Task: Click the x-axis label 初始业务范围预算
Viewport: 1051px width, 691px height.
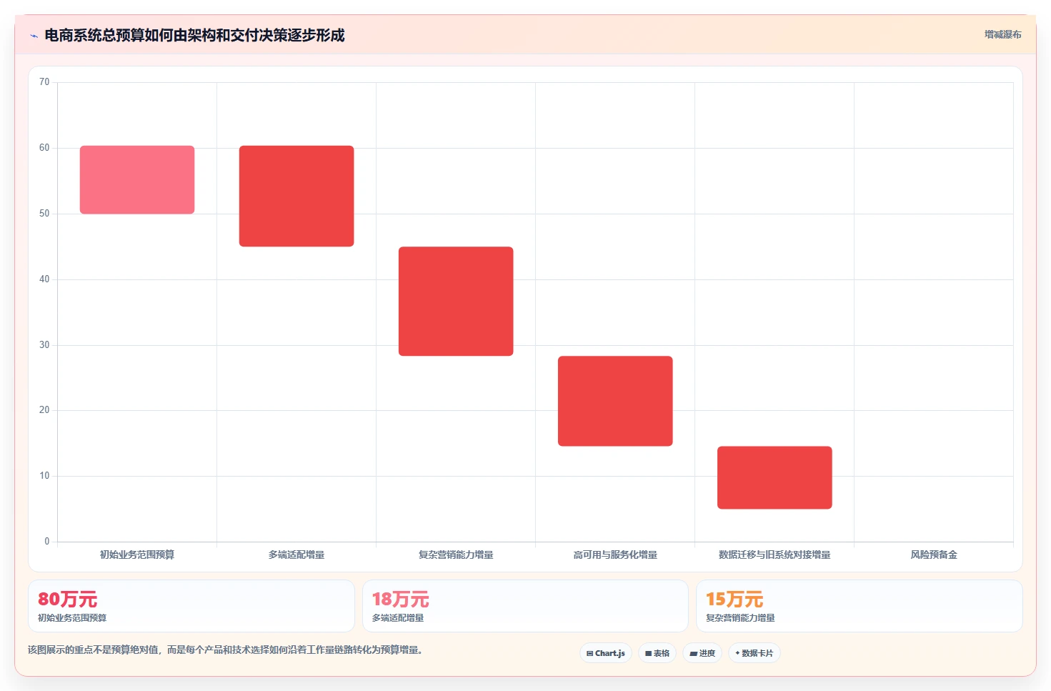Action: (x=137, y=555)
